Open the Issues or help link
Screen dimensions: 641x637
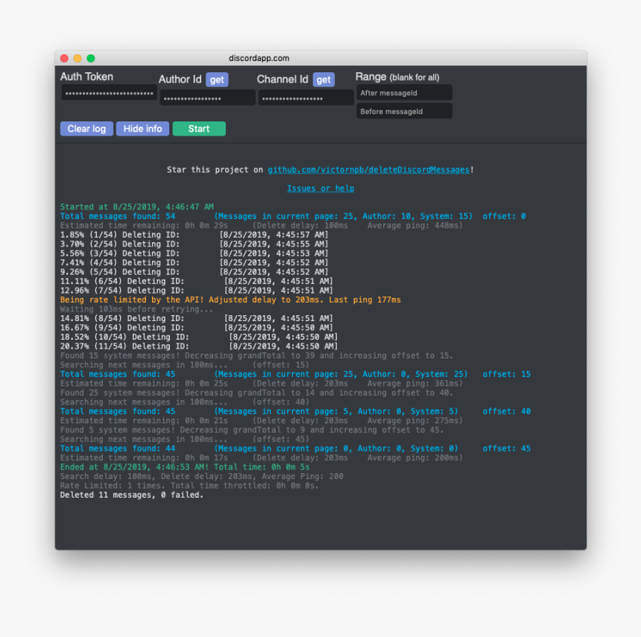[x=320, y=188]
